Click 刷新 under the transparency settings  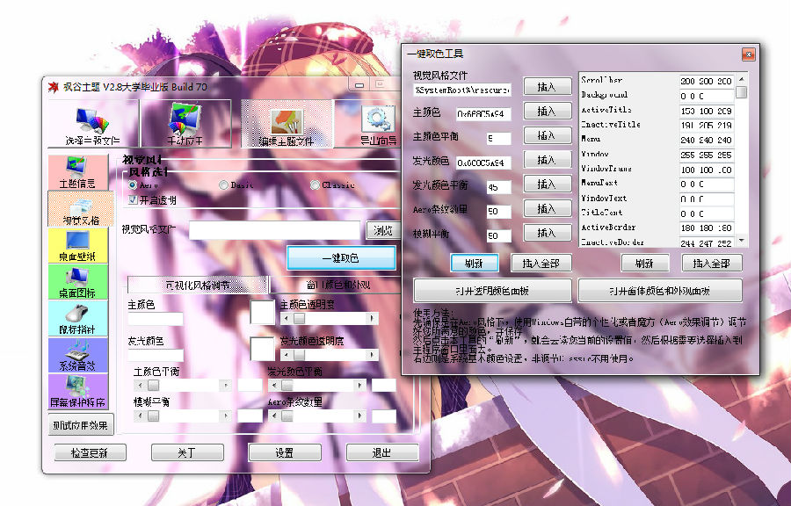(475, 263)
